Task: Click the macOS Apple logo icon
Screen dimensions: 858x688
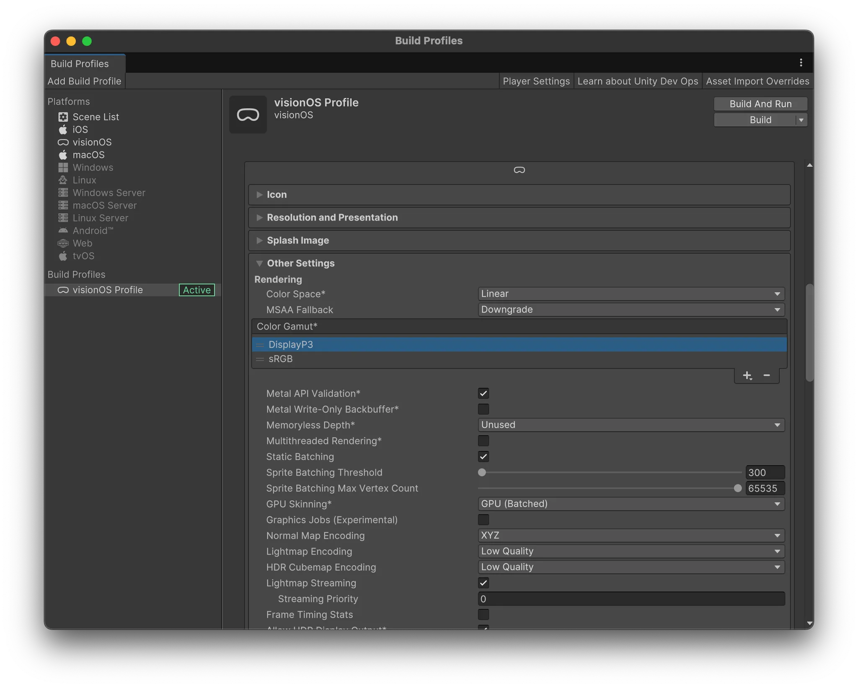Action: click(63, 155)
